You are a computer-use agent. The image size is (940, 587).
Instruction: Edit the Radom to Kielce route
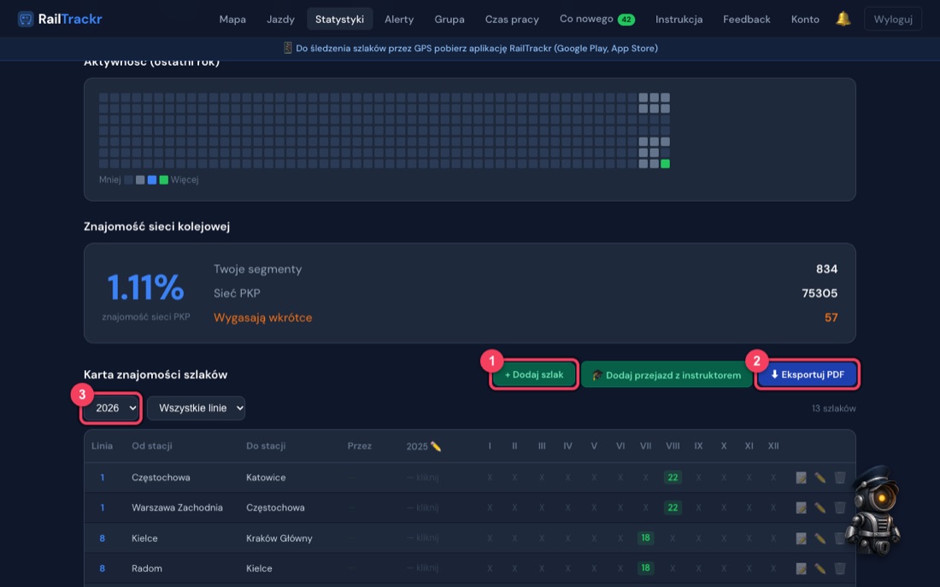(x=820, y=568)
